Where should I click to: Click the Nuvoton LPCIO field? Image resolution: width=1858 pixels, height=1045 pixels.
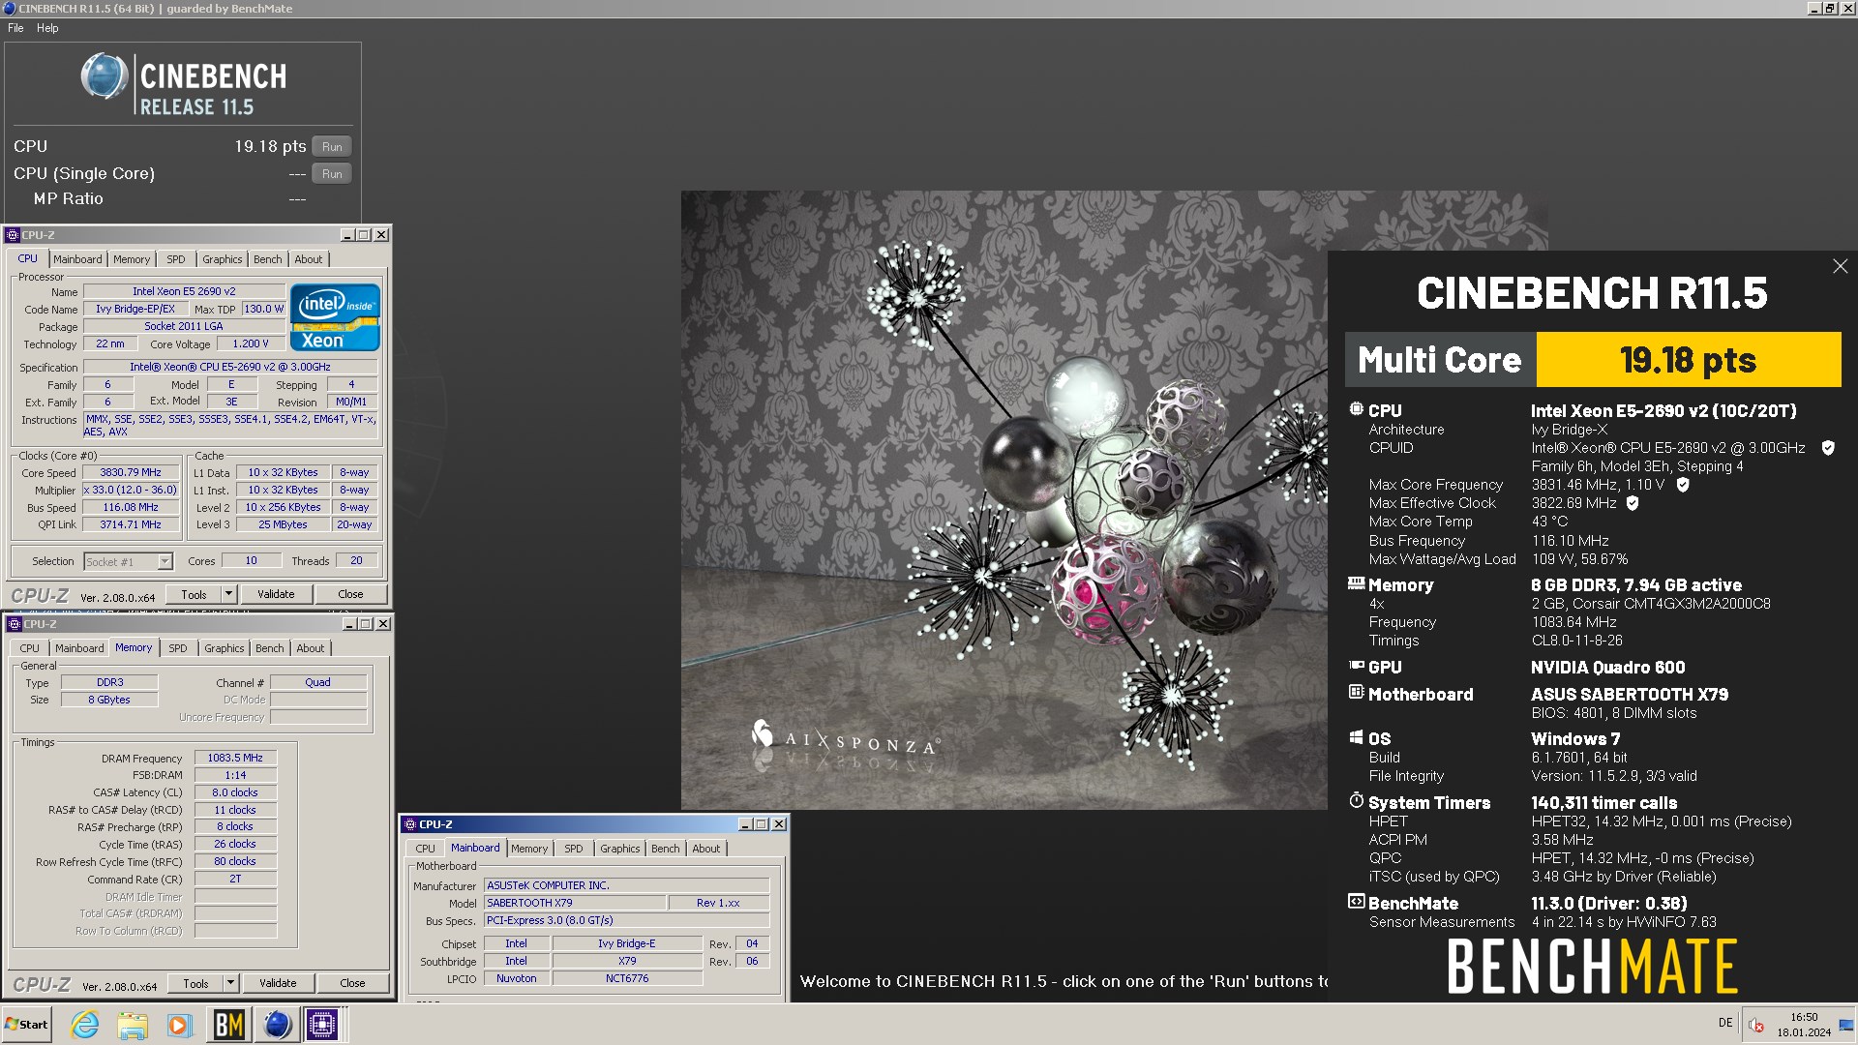point(516,978)
